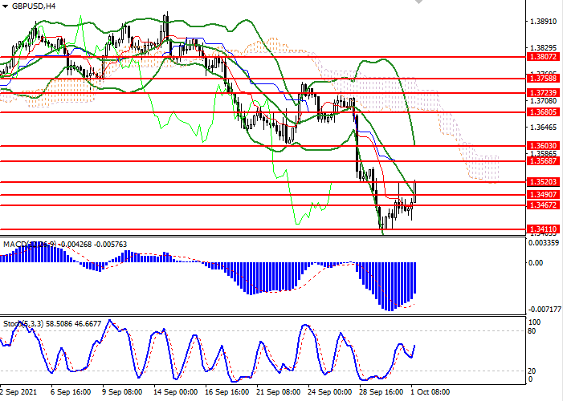
Task: Click the chart shift marker at top
Action: (418, 2)
